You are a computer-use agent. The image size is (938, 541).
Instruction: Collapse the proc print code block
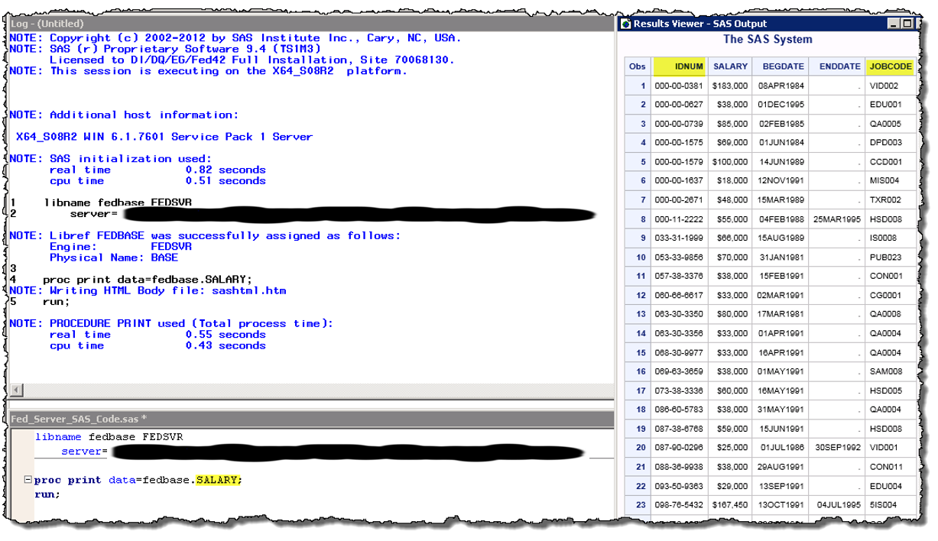tap(28, 481)
